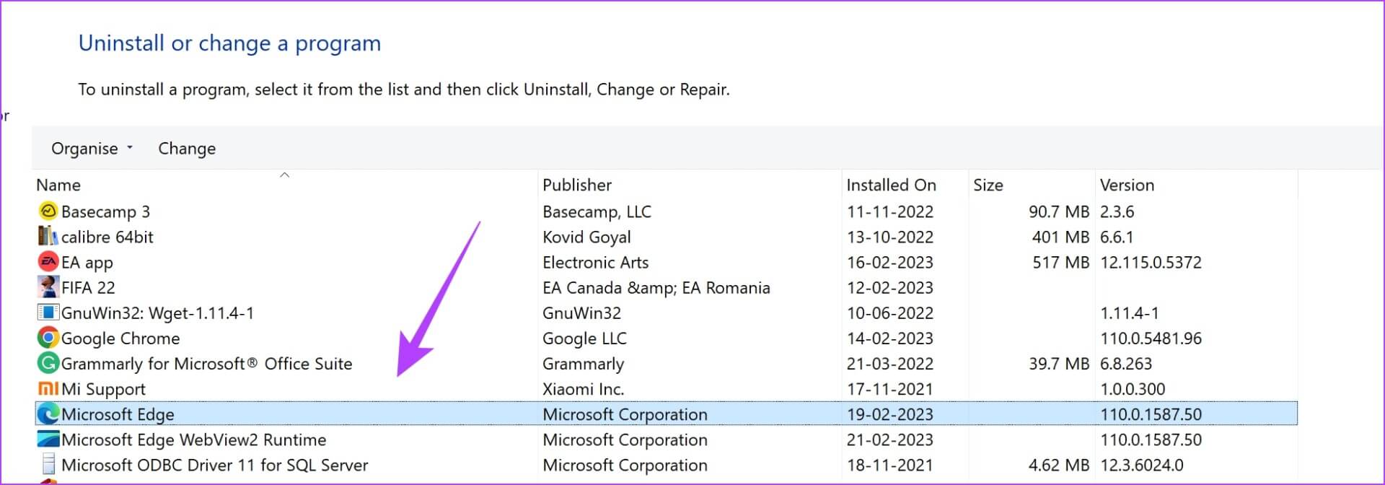Image resolution: width=1385 pixels, height=485 pixels.
Task: Click the green Grammarly icon
Action: (x=48, y=363)
